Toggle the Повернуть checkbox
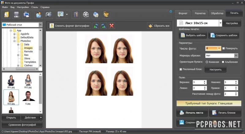This screenshot has width=245, height=134. 224,48
